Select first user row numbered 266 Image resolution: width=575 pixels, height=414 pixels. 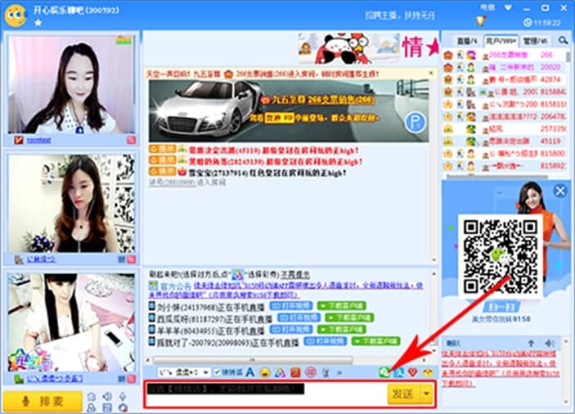(x=504, y=55)
